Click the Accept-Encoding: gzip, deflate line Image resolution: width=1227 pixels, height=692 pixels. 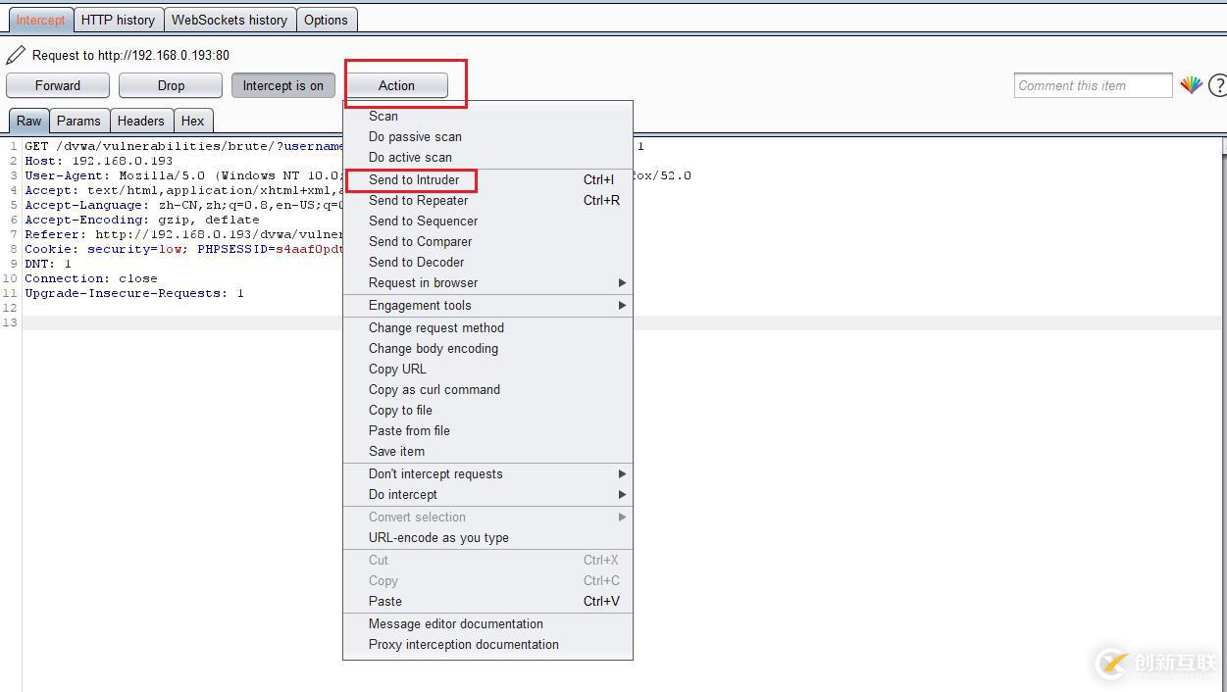pyautogui.click(x=142, y=220)
